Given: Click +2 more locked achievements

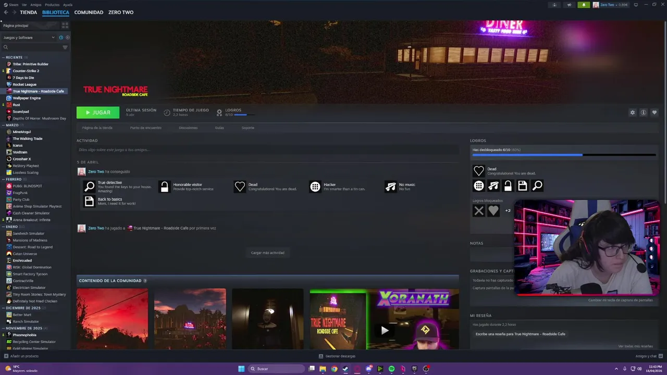Looking at the screenshot, I should point(508,210).
